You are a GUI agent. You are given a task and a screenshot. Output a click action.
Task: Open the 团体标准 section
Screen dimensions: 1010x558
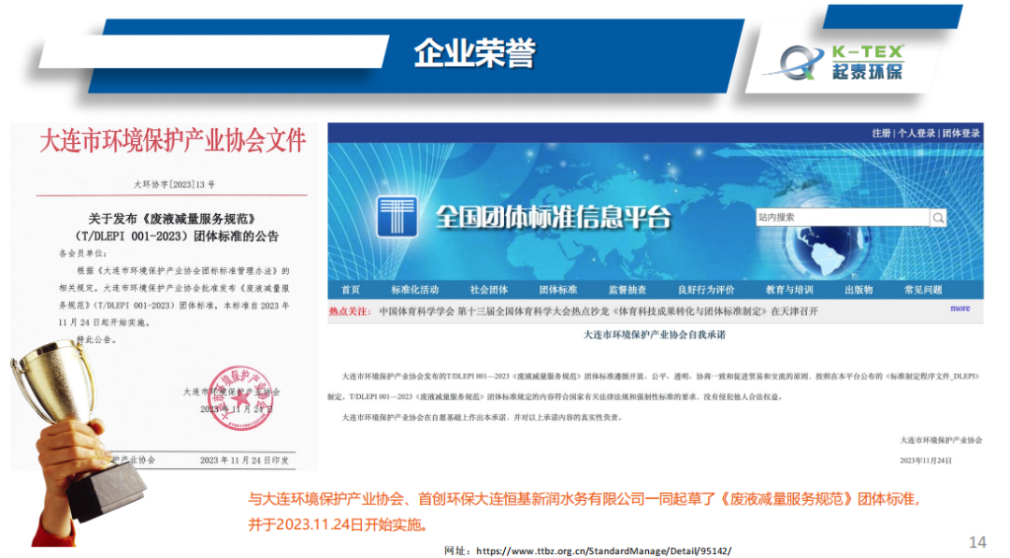[x=556, y=289]
